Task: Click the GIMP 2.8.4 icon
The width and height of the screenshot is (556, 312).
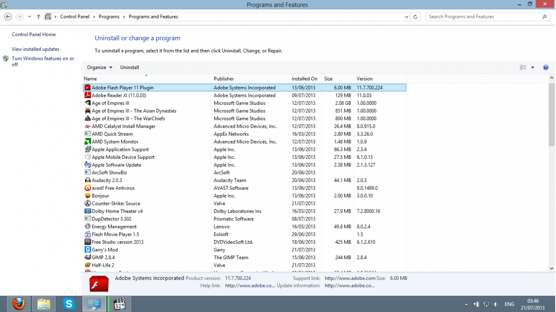Action: [87, 257]
